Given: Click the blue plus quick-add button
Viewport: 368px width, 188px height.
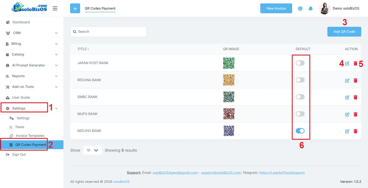Looking at the screenshot, I should 75,8.
